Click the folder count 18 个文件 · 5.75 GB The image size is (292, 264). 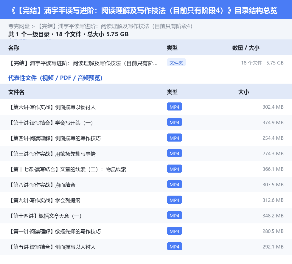[x=262, y=63]
